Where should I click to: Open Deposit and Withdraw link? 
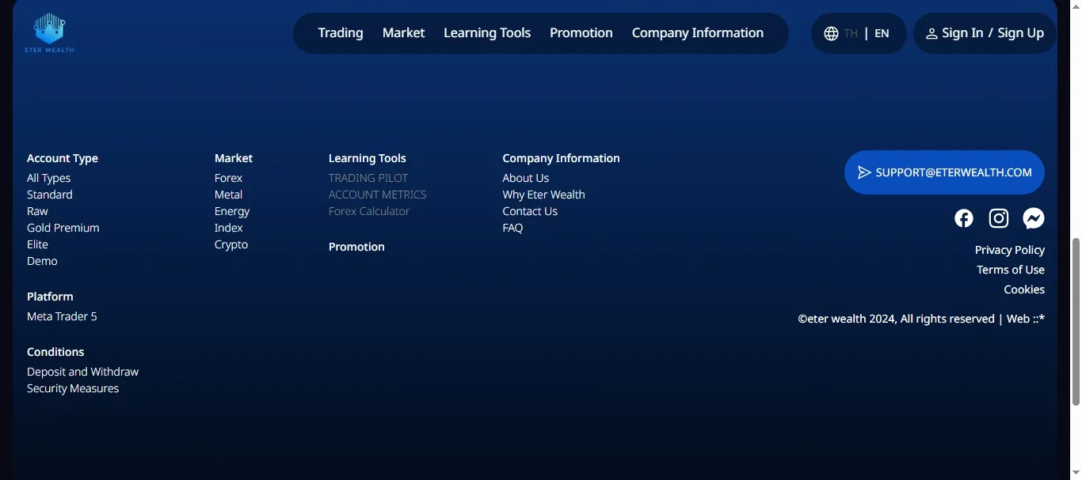pyautogui.click(x=82, y=372)
